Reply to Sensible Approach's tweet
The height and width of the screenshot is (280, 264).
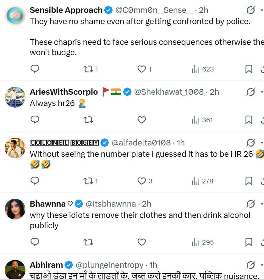pos(35,69)
